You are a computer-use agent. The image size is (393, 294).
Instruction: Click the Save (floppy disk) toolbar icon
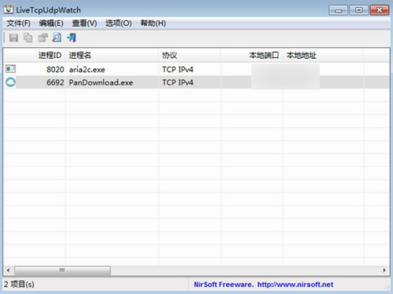13,38
